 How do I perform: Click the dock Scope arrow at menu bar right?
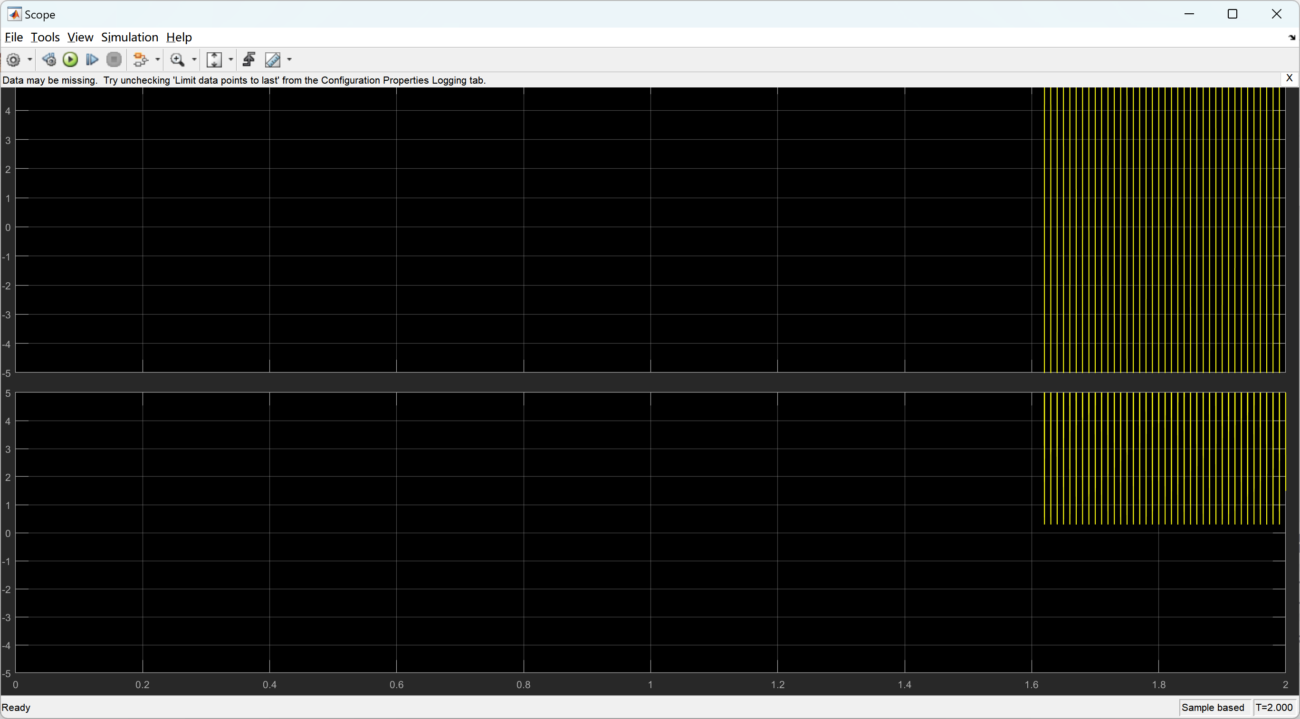(x=1291, y=38)
